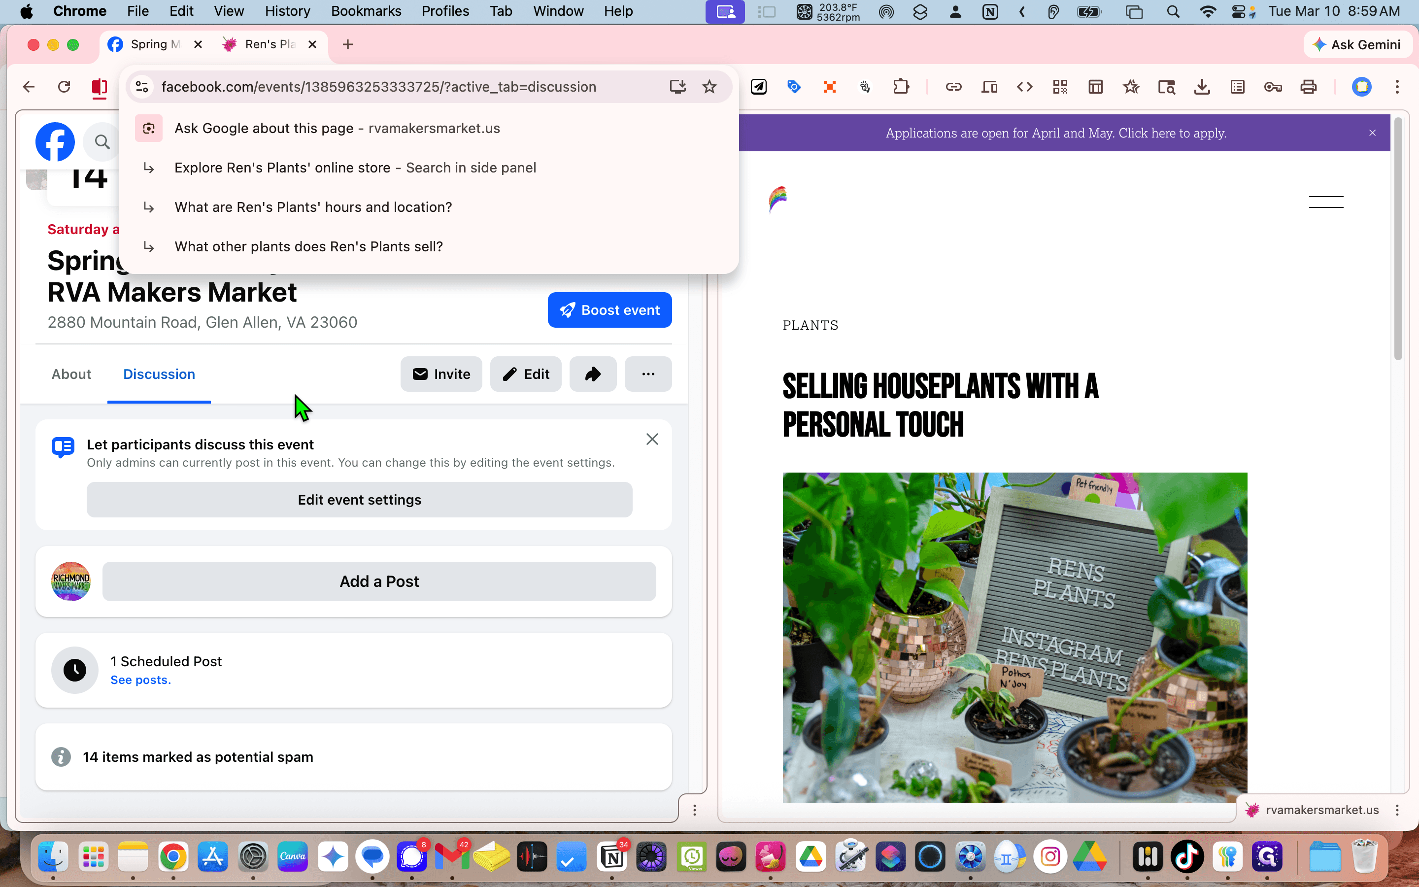Viewport: 1419px width, 887px height.
Task: Open the hamburger menu on rvamakersmarket site
Action: click(1326, 202)
